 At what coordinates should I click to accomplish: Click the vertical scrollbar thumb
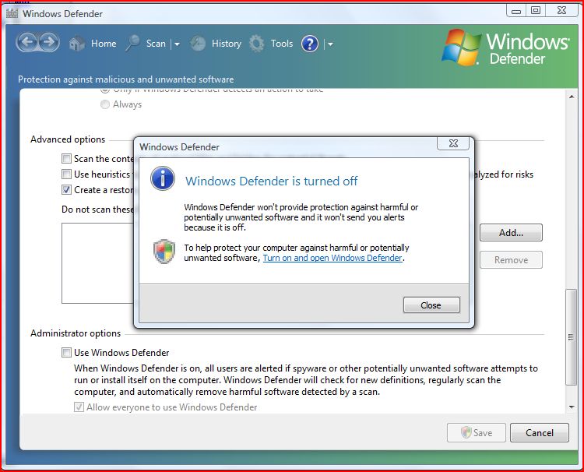point(571,337)
